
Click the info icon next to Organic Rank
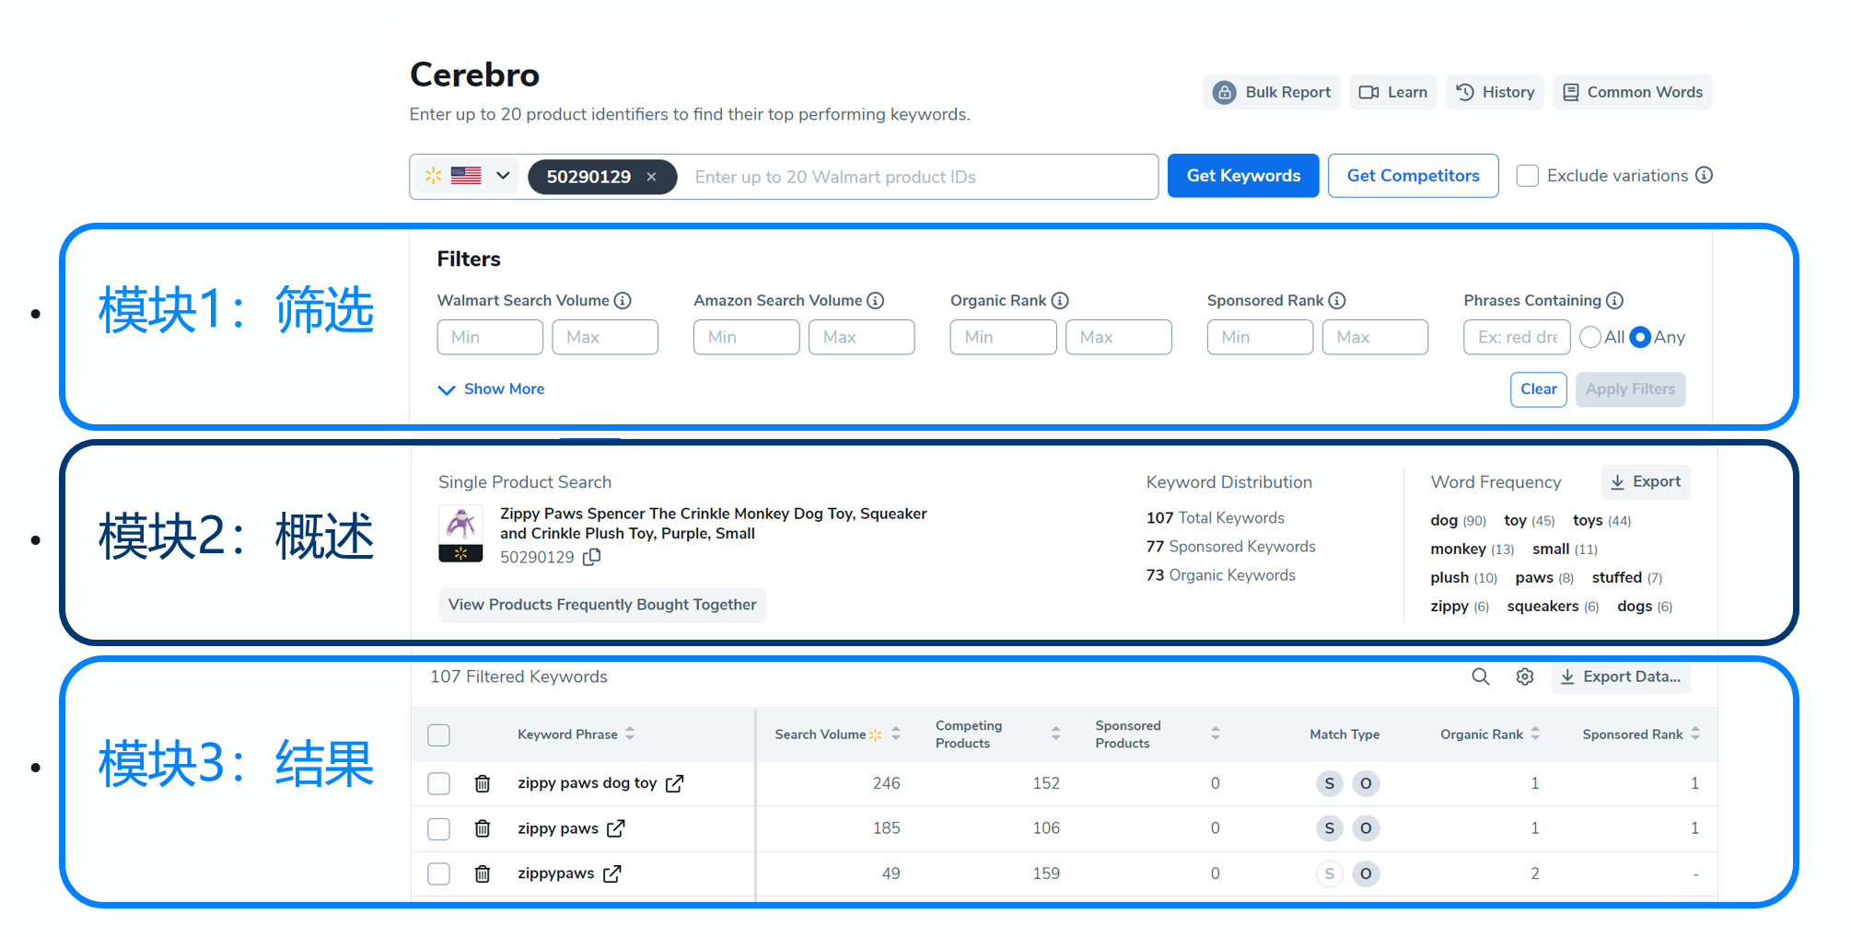(x=1060, y=300)
